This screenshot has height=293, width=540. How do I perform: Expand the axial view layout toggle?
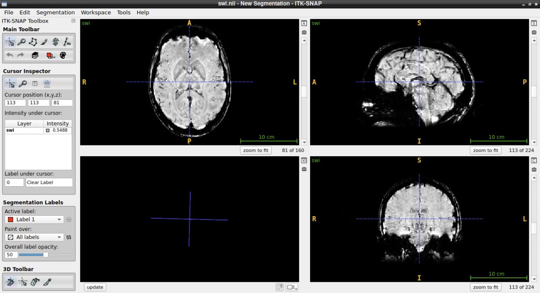304,23
